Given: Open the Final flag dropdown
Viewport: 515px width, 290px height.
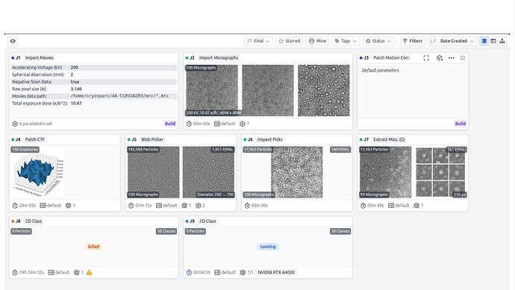Looking at the screenshot, I should (258, 41).
